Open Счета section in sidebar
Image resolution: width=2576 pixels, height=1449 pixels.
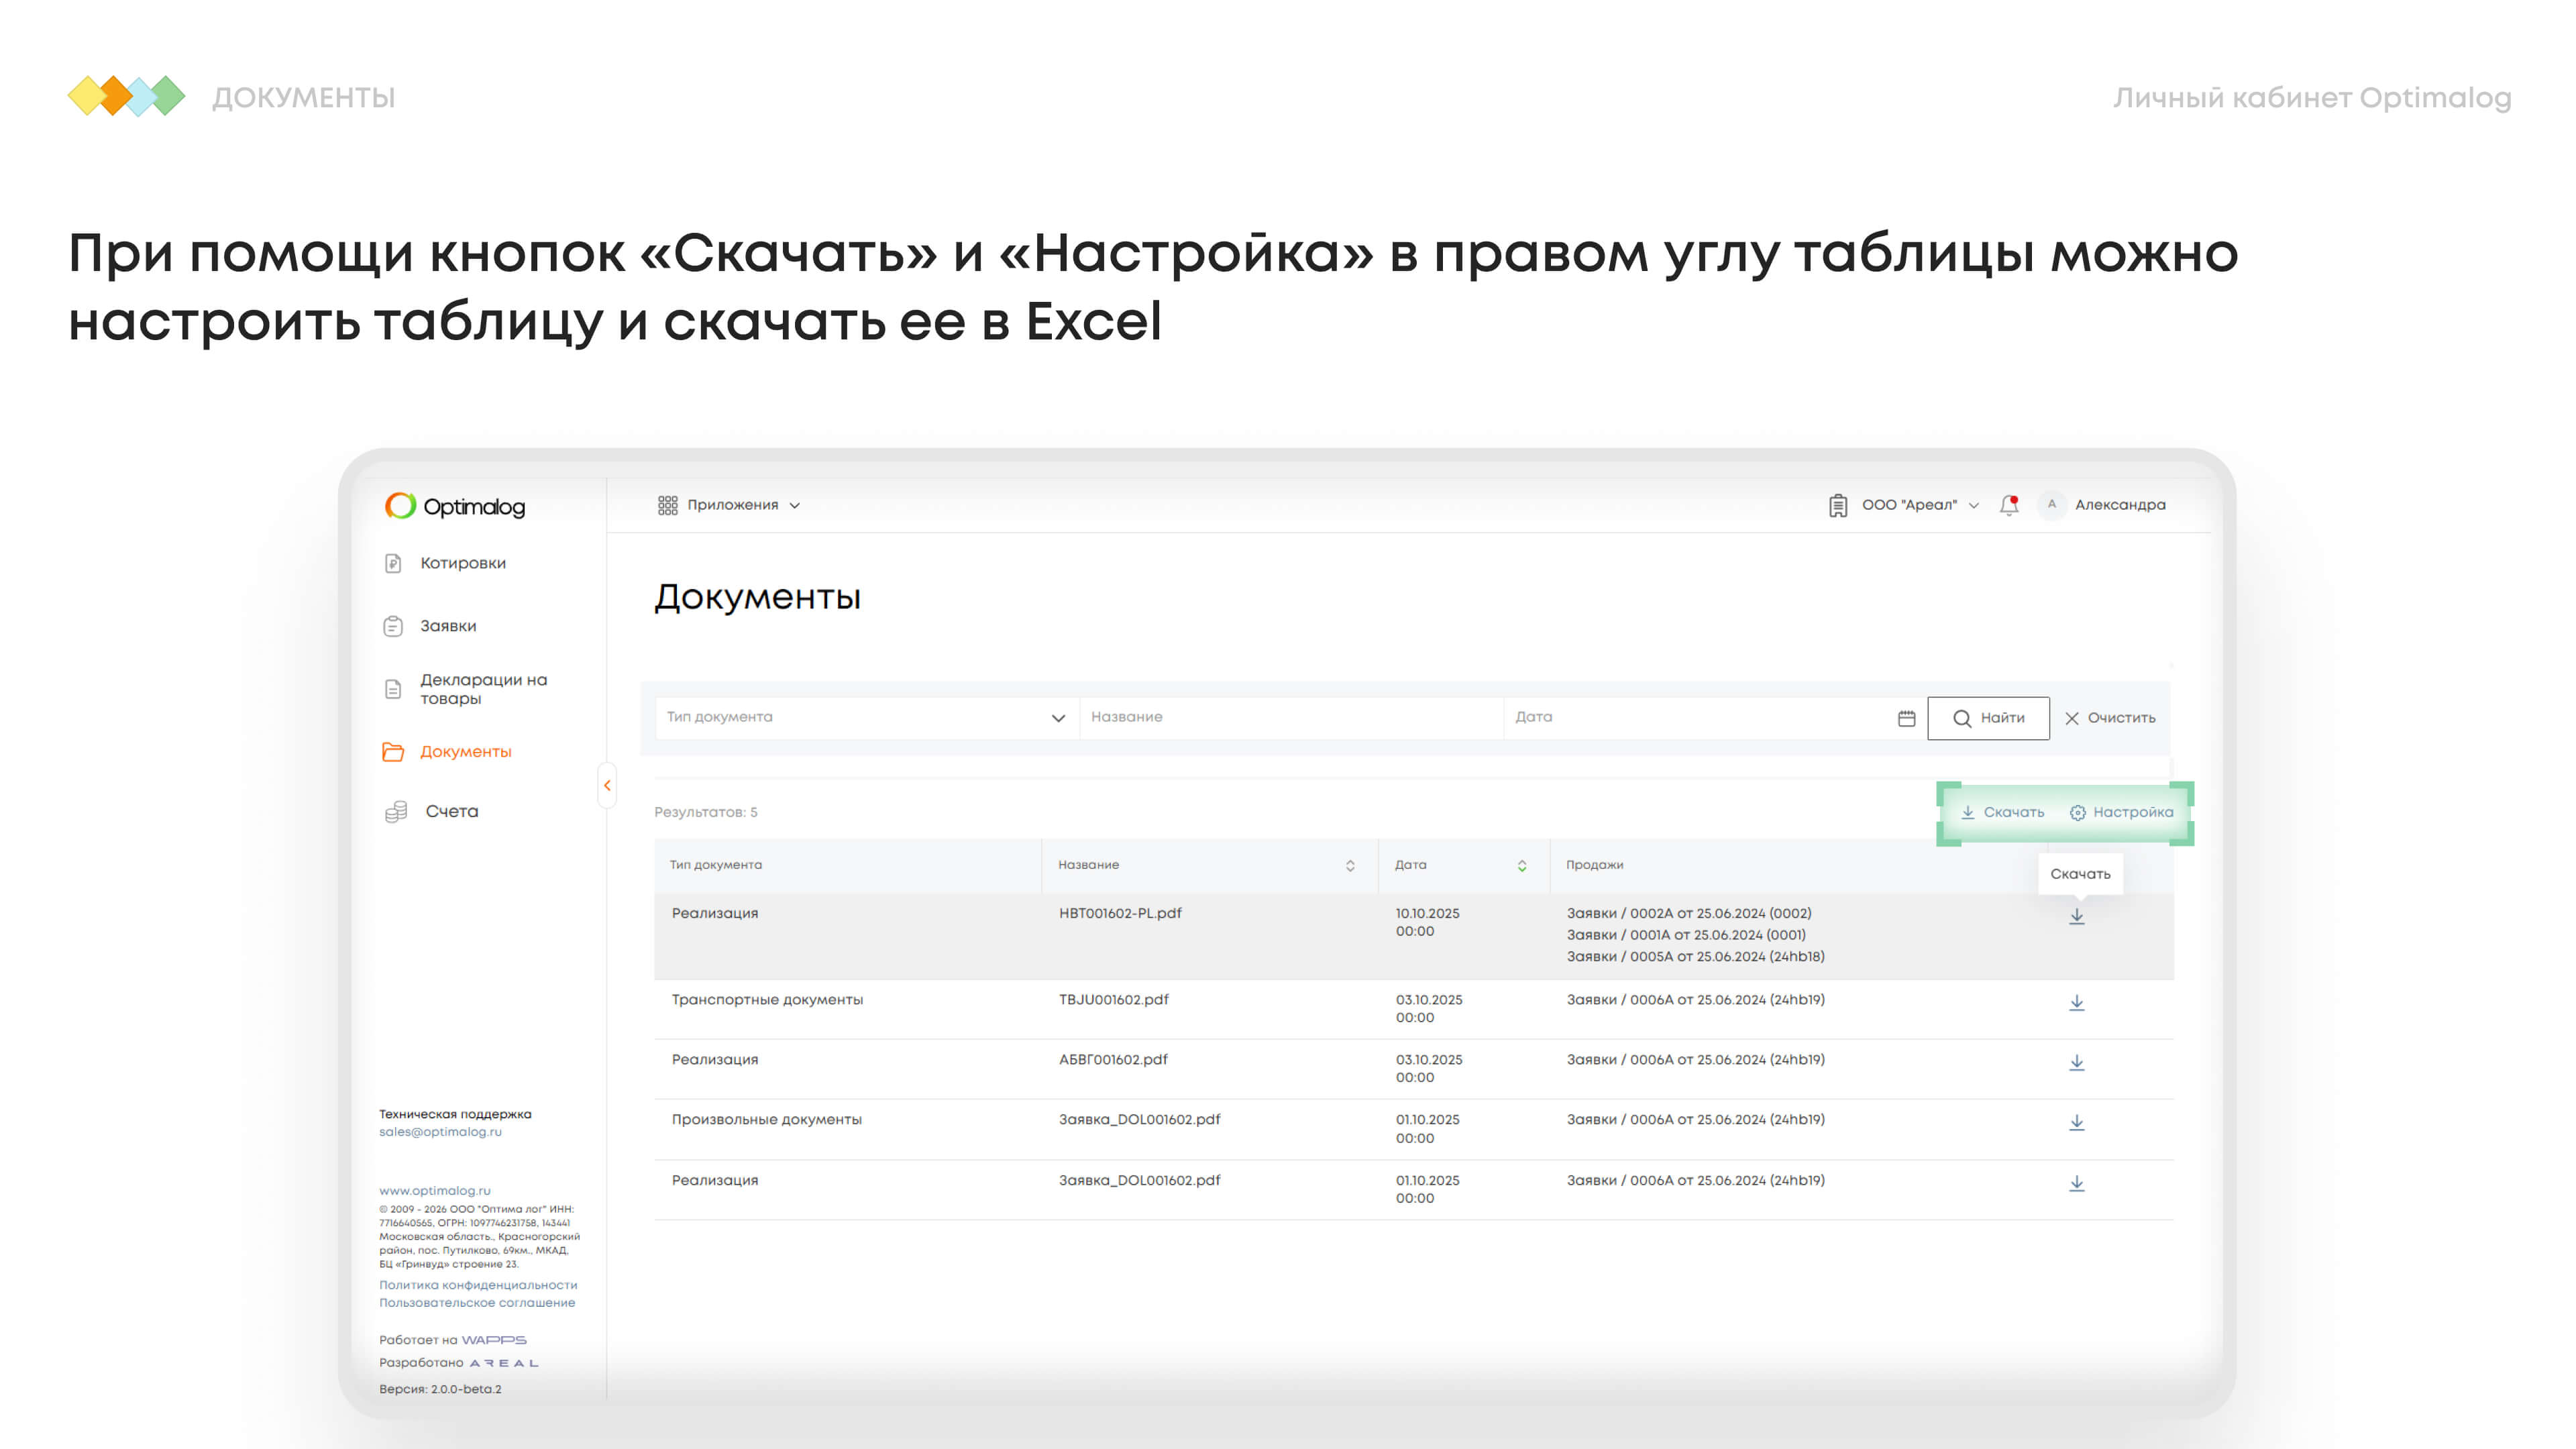tap(451, 811)
